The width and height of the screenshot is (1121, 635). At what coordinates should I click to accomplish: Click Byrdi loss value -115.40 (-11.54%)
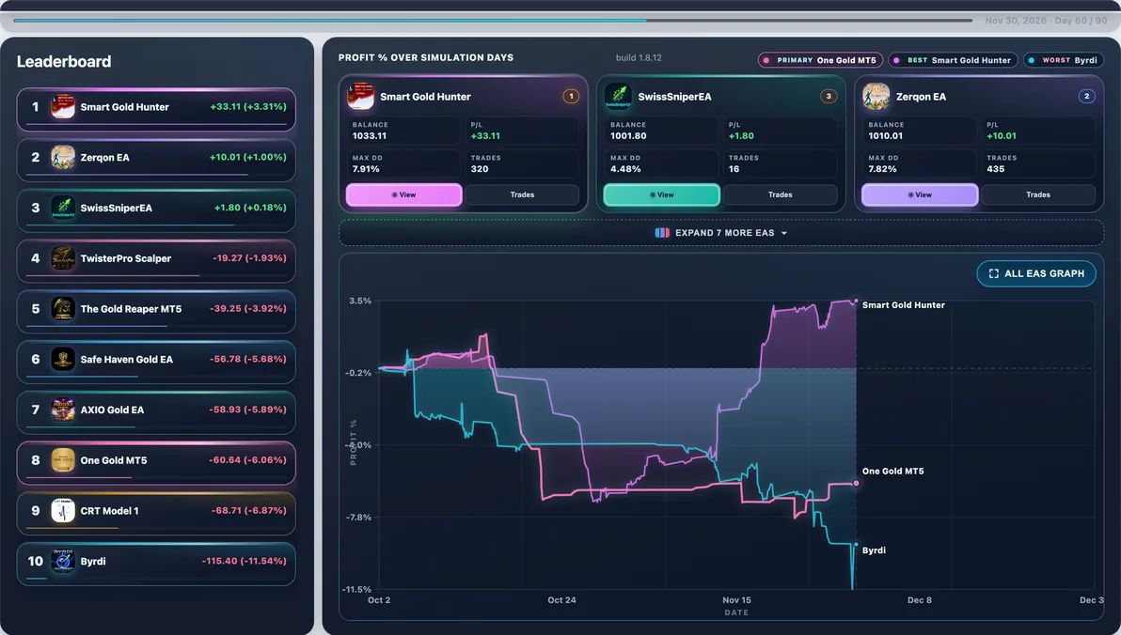(244, 562)
